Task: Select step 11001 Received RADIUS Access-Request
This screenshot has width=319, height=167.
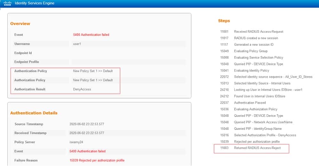Action: [252, 32]
